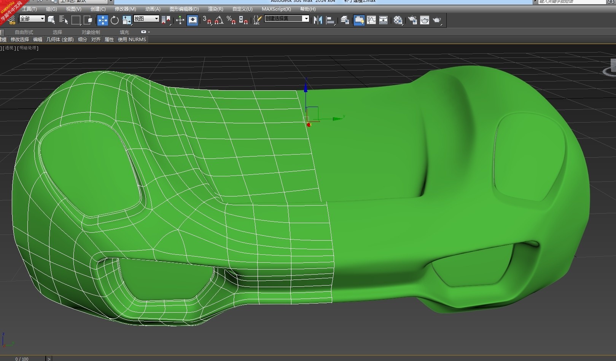The height and width of the screenshot is (361, 616).
Task: Open the selection filter 全部 dropdown
Action: [x=32, y=19]
